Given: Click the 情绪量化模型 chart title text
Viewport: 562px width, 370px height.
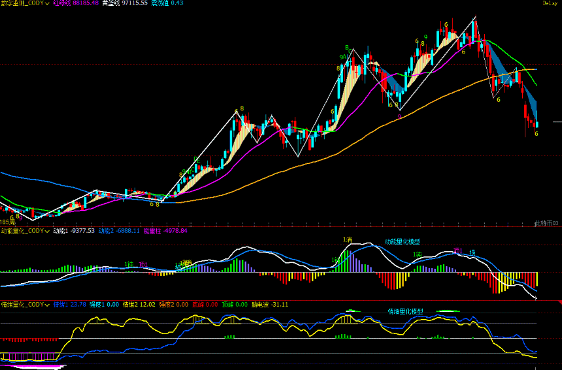Looking at the screenshot, I should [405, 311].
